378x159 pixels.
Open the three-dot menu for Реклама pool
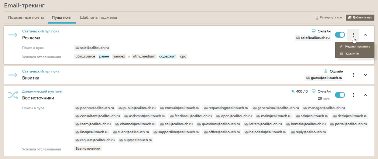click(353, 35)
